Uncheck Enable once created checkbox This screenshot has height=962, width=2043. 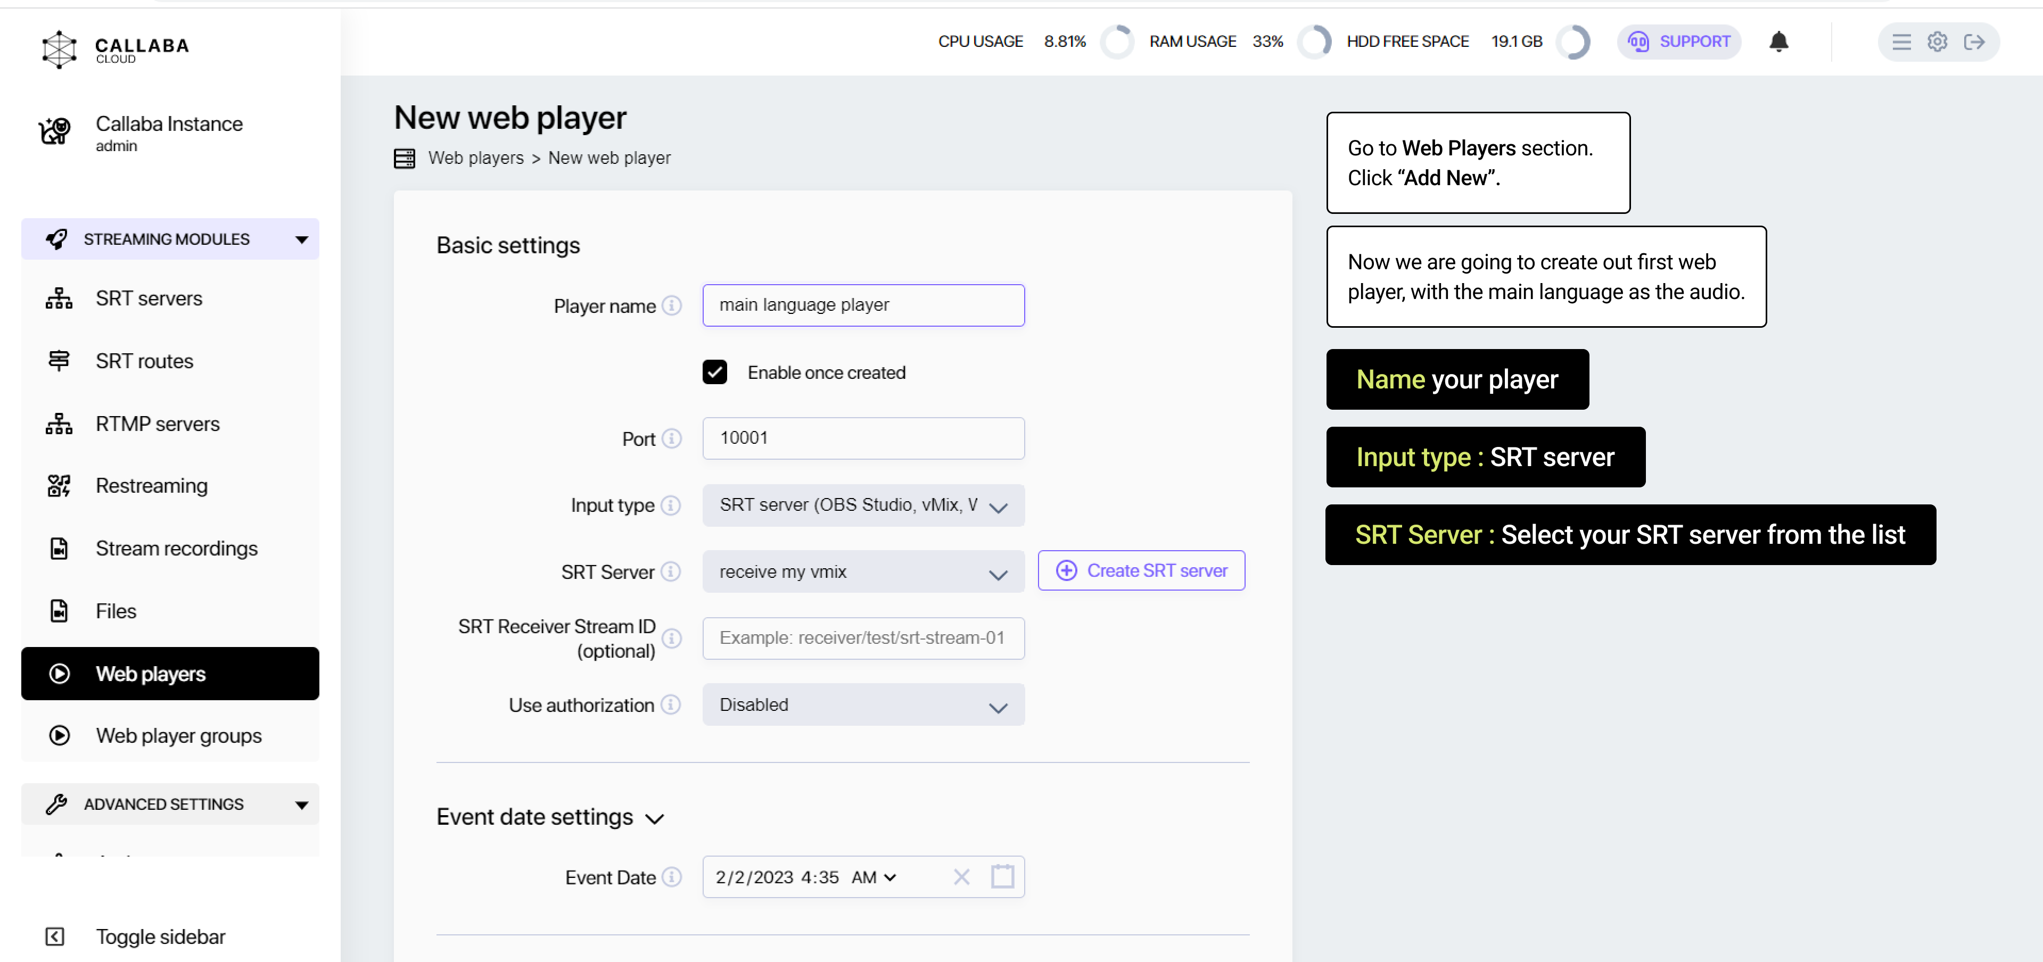click(714, 372)
